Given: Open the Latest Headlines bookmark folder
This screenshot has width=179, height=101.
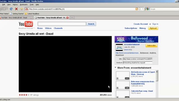Looking at the screenshot, I should pos(32,14).
